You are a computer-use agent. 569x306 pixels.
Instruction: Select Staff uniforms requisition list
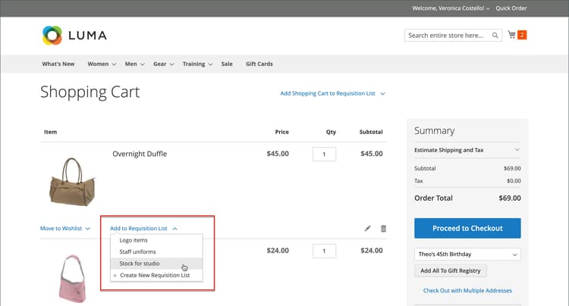pyautogui.click(x=156, y=251)
